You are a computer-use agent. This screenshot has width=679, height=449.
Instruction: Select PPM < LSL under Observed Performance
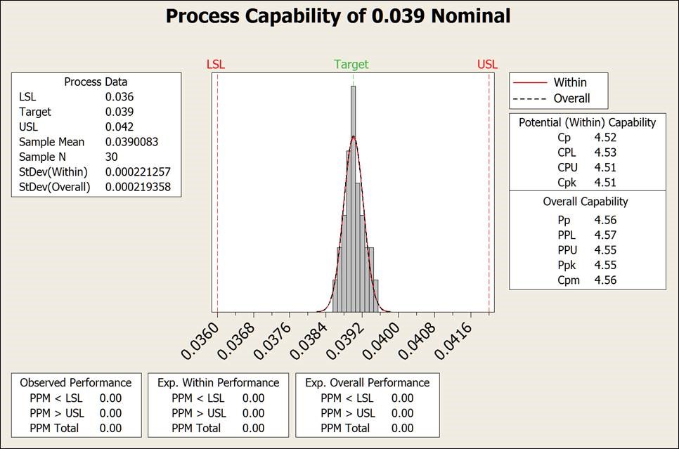click(56, 398)
